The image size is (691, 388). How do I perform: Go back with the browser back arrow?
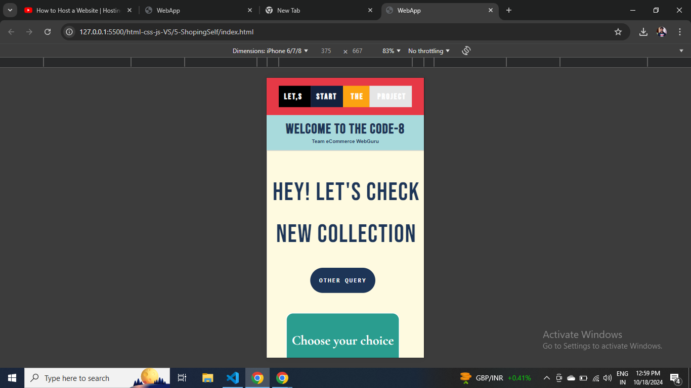click(11, 32)
